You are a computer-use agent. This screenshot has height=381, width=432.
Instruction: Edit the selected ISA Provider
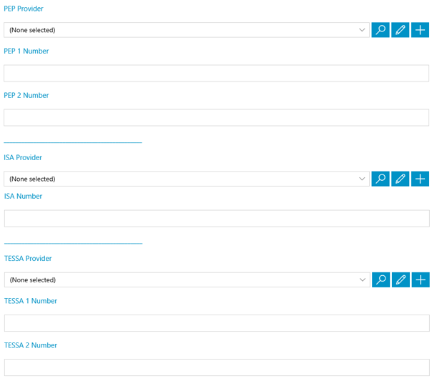click(x=401, y=179)
